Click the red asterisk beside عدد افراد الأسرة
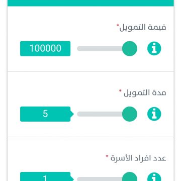This screenshot has width=181, height=181. click(107, 156)
